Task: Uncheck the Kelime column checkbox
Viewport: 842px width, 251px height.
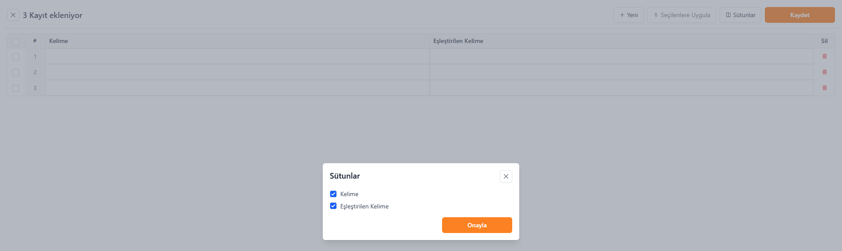Action: tap(333, 194)
